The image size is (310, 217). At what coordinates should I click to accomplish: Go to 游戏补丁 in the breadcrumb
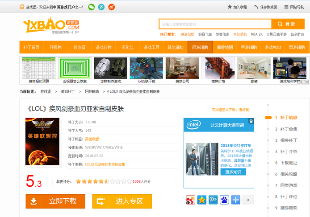pyautogui.click(x=68, y=91)
